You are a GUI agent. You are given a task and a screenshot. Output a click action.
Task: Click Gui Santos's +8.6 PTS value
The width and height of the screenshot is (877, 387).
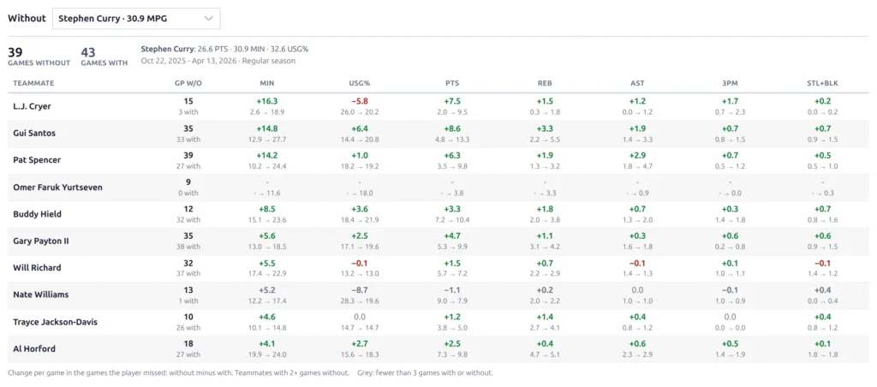(x=452, y=128)
